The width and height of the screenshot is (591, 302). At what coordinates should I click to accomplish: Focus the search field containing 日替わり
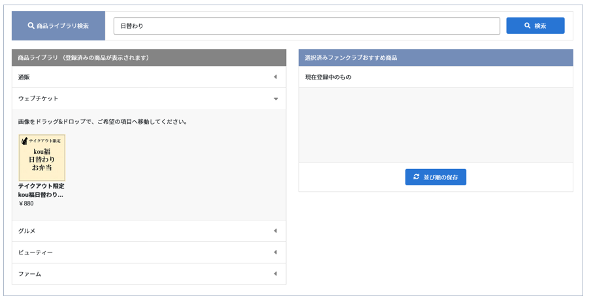[x=307, y=25]
